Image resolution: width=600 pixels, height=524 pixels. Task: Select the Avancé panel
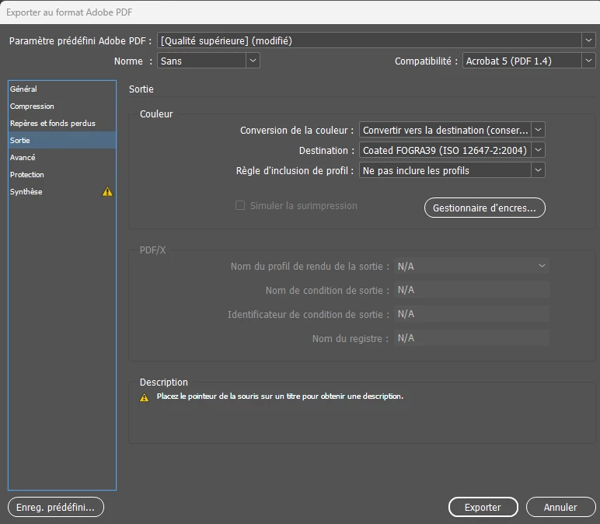62,157
